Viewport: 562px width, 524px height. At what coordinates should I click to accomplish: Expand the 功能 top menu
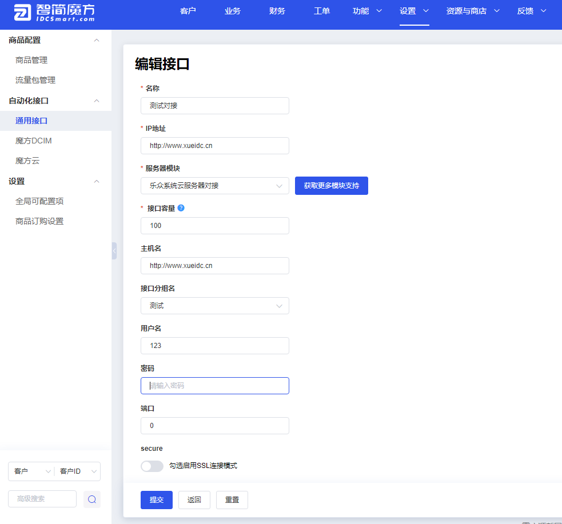tap(367, 11)
